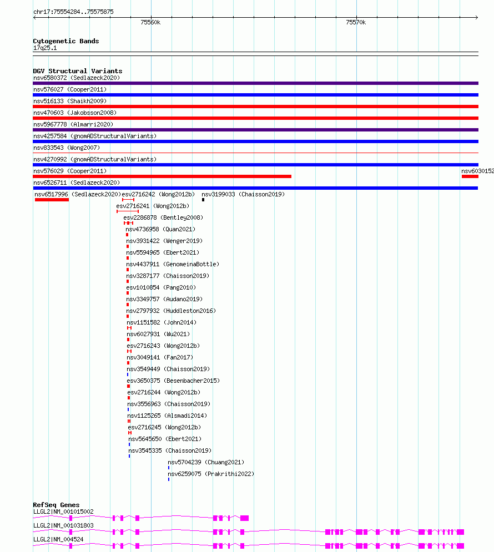Click the DGV Structural Variants track title
The width and height of the screenshot is (494, 552).
(x=78, y=71)
